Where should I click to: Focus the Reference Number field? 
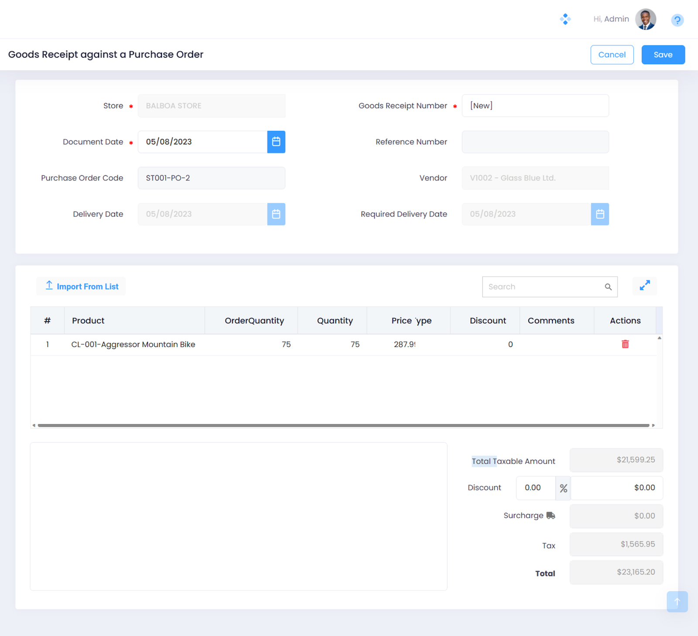click(535, 142)
